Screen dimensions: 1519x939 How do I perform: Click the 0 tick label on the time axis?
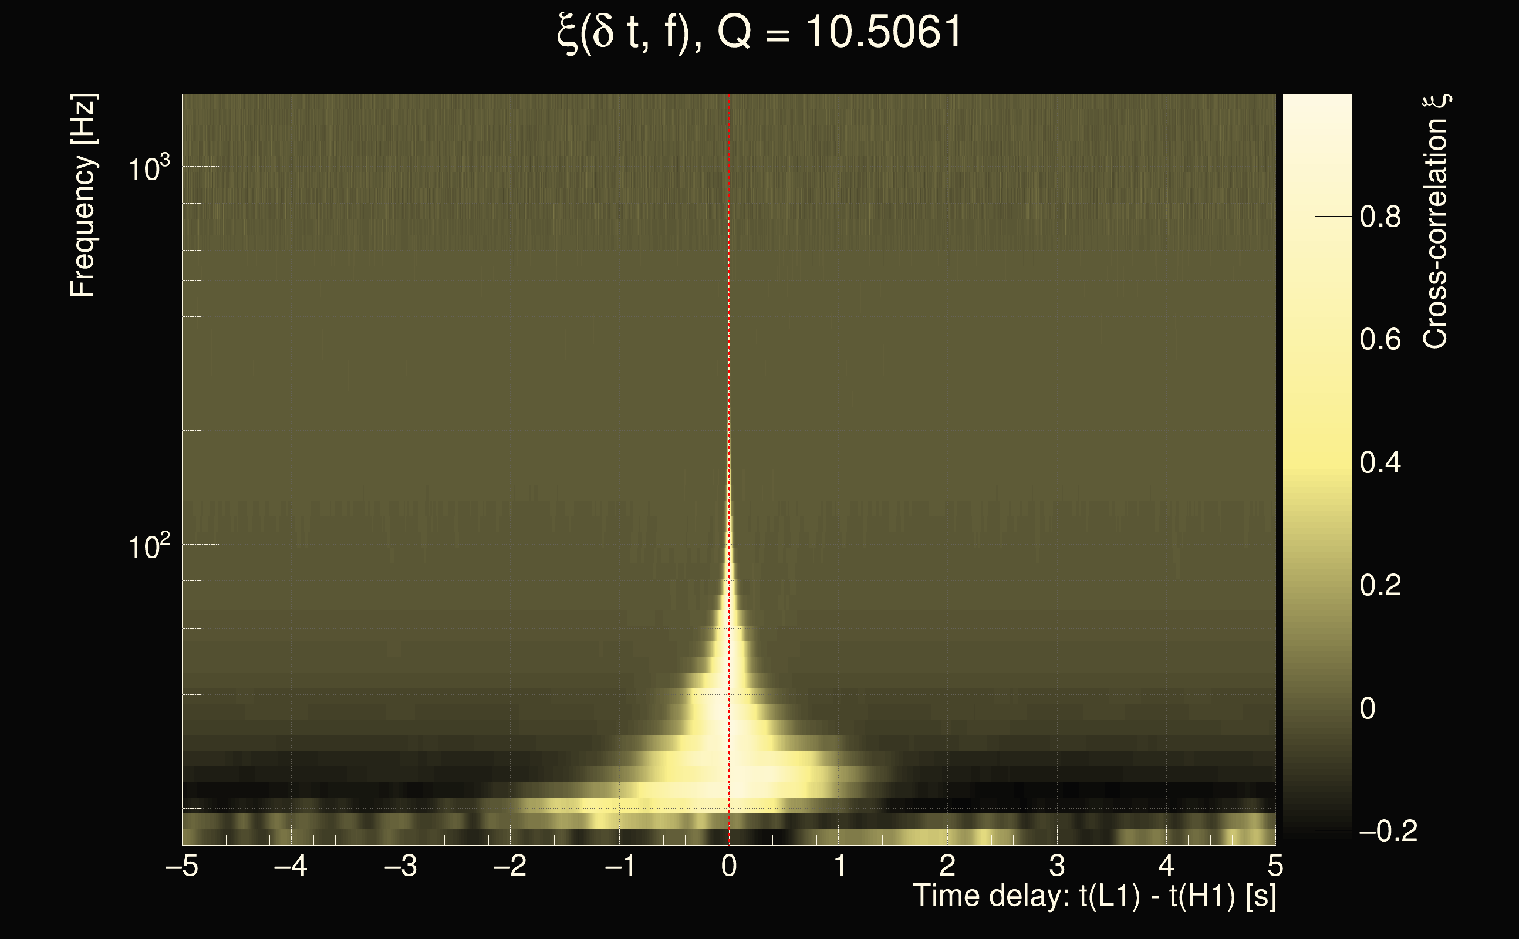(729, 866)
